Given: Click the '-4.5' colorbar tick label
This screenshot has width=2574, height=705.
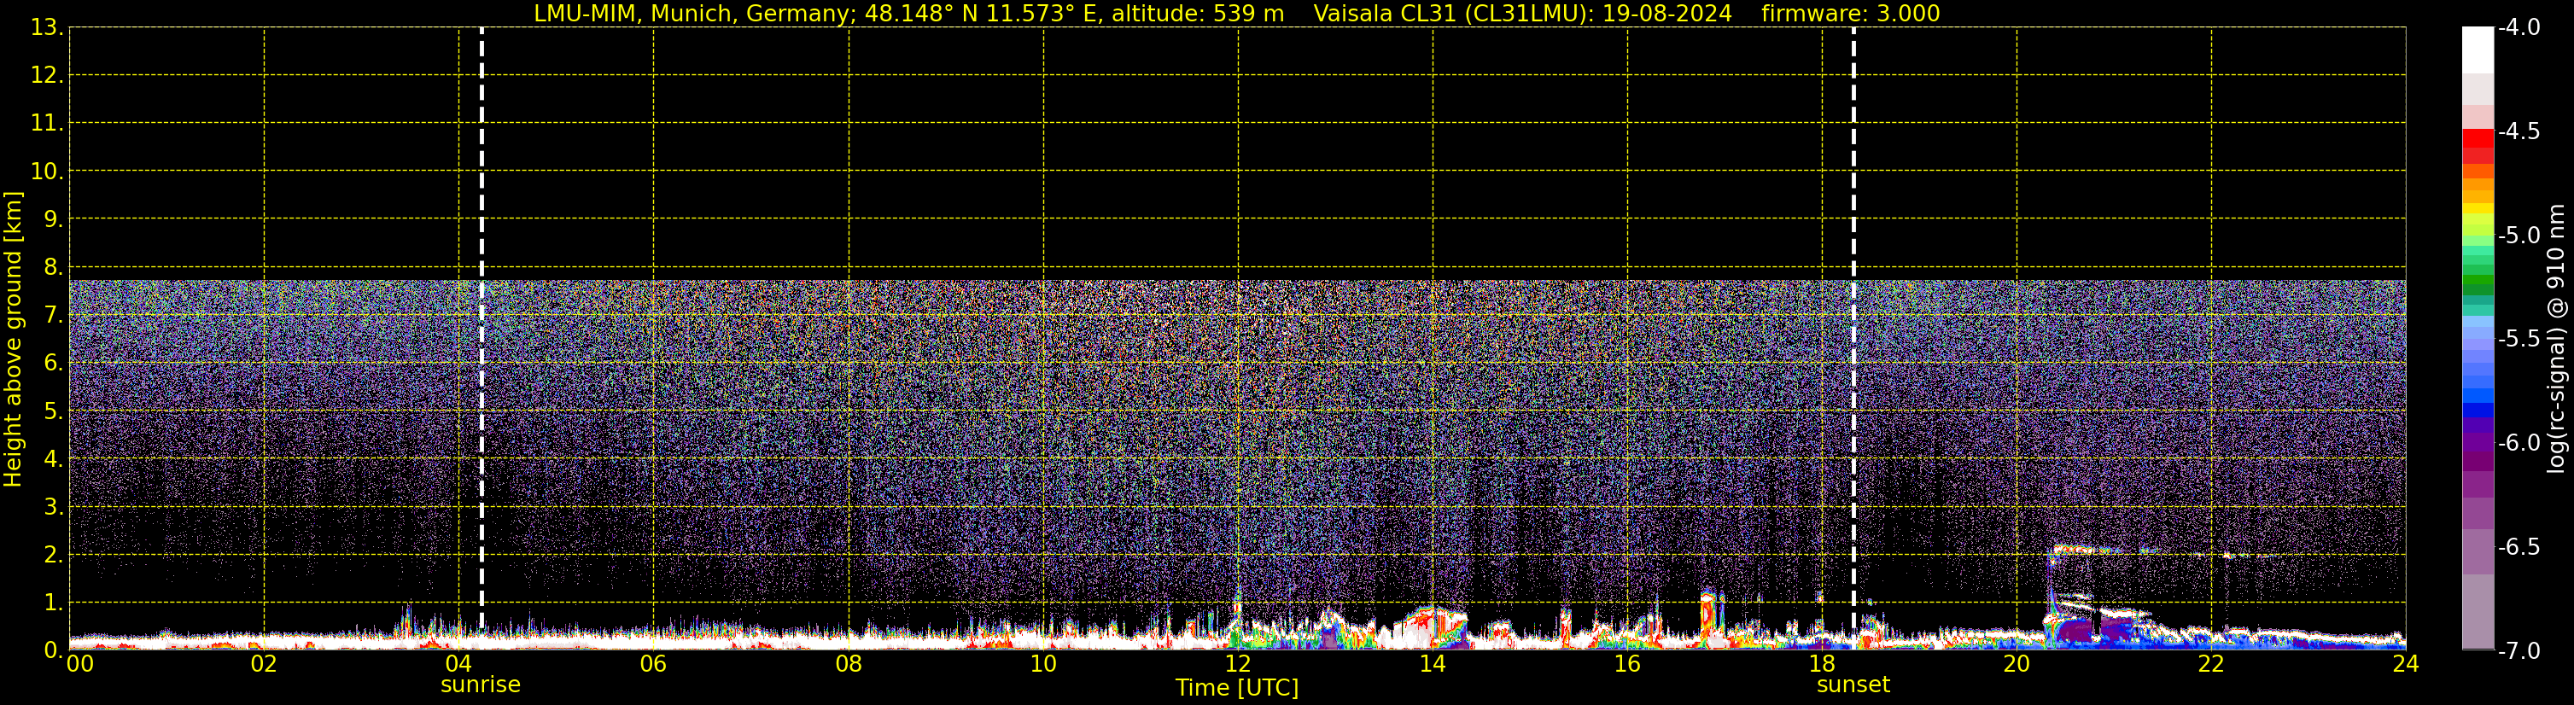Looking at the screenshot, I should point(2518,131).
